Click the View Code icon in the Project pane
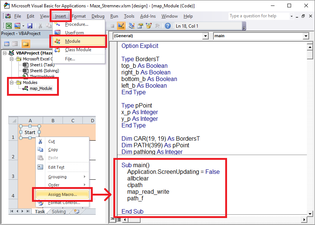The height and width of the screenshot is (225, 315). coord(7,43)
